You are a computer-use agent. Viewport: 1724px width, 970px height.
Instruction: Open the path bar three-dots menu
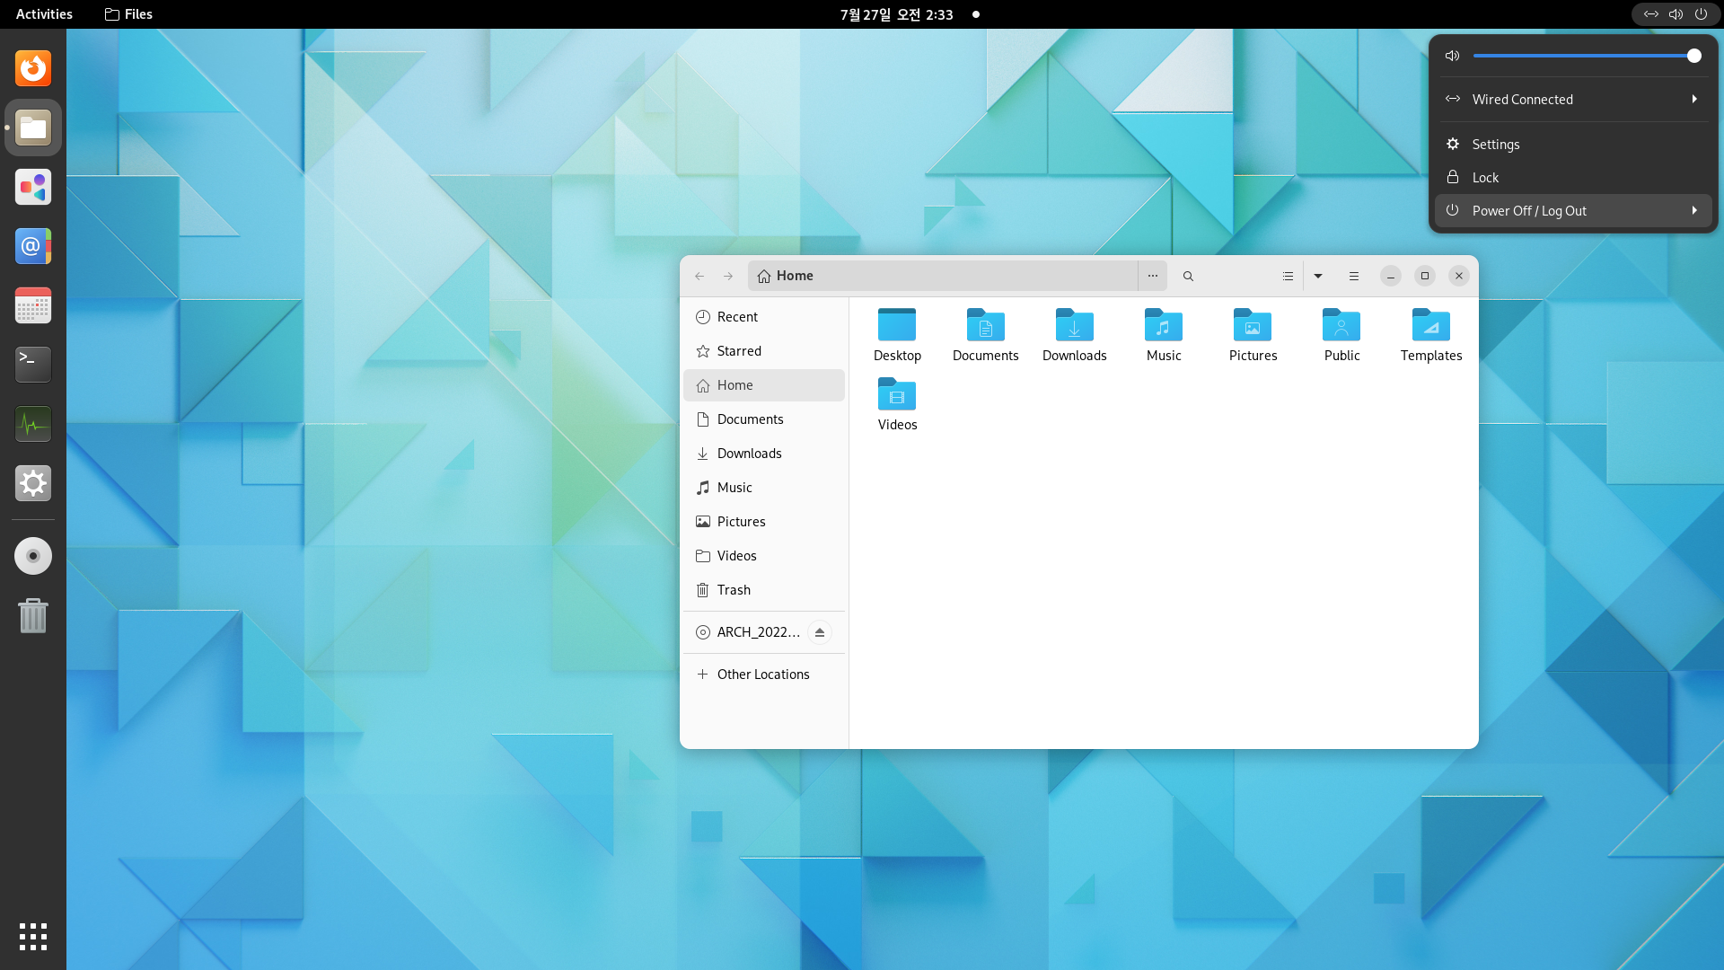(1152, 276)
